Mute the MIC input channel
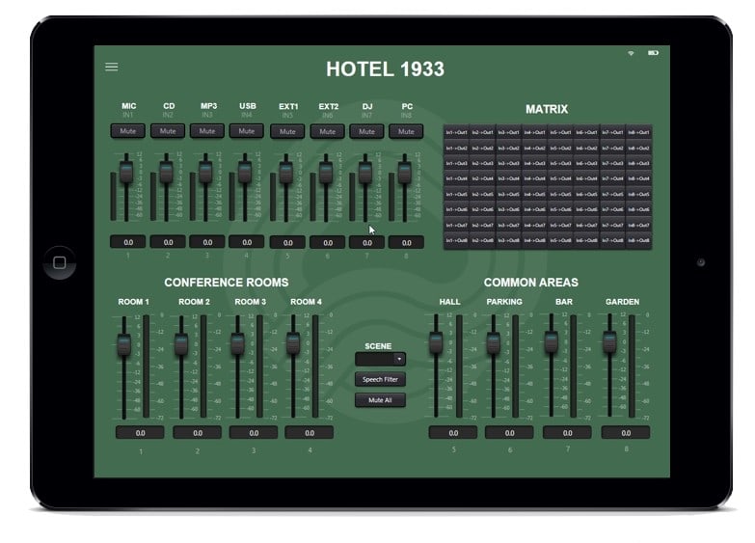This screenshot has width=755, height=543. pos(128,131)
